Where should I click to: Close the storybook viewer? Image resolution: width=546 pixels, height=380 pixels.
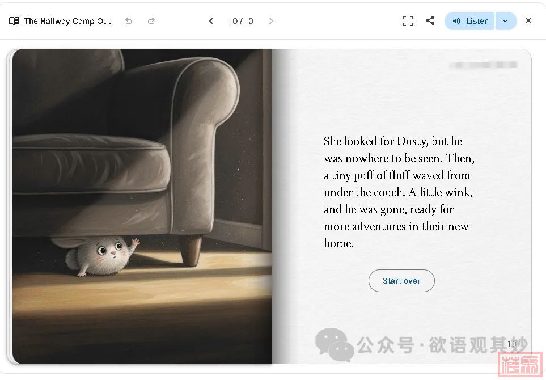click(x=528, y=21)
